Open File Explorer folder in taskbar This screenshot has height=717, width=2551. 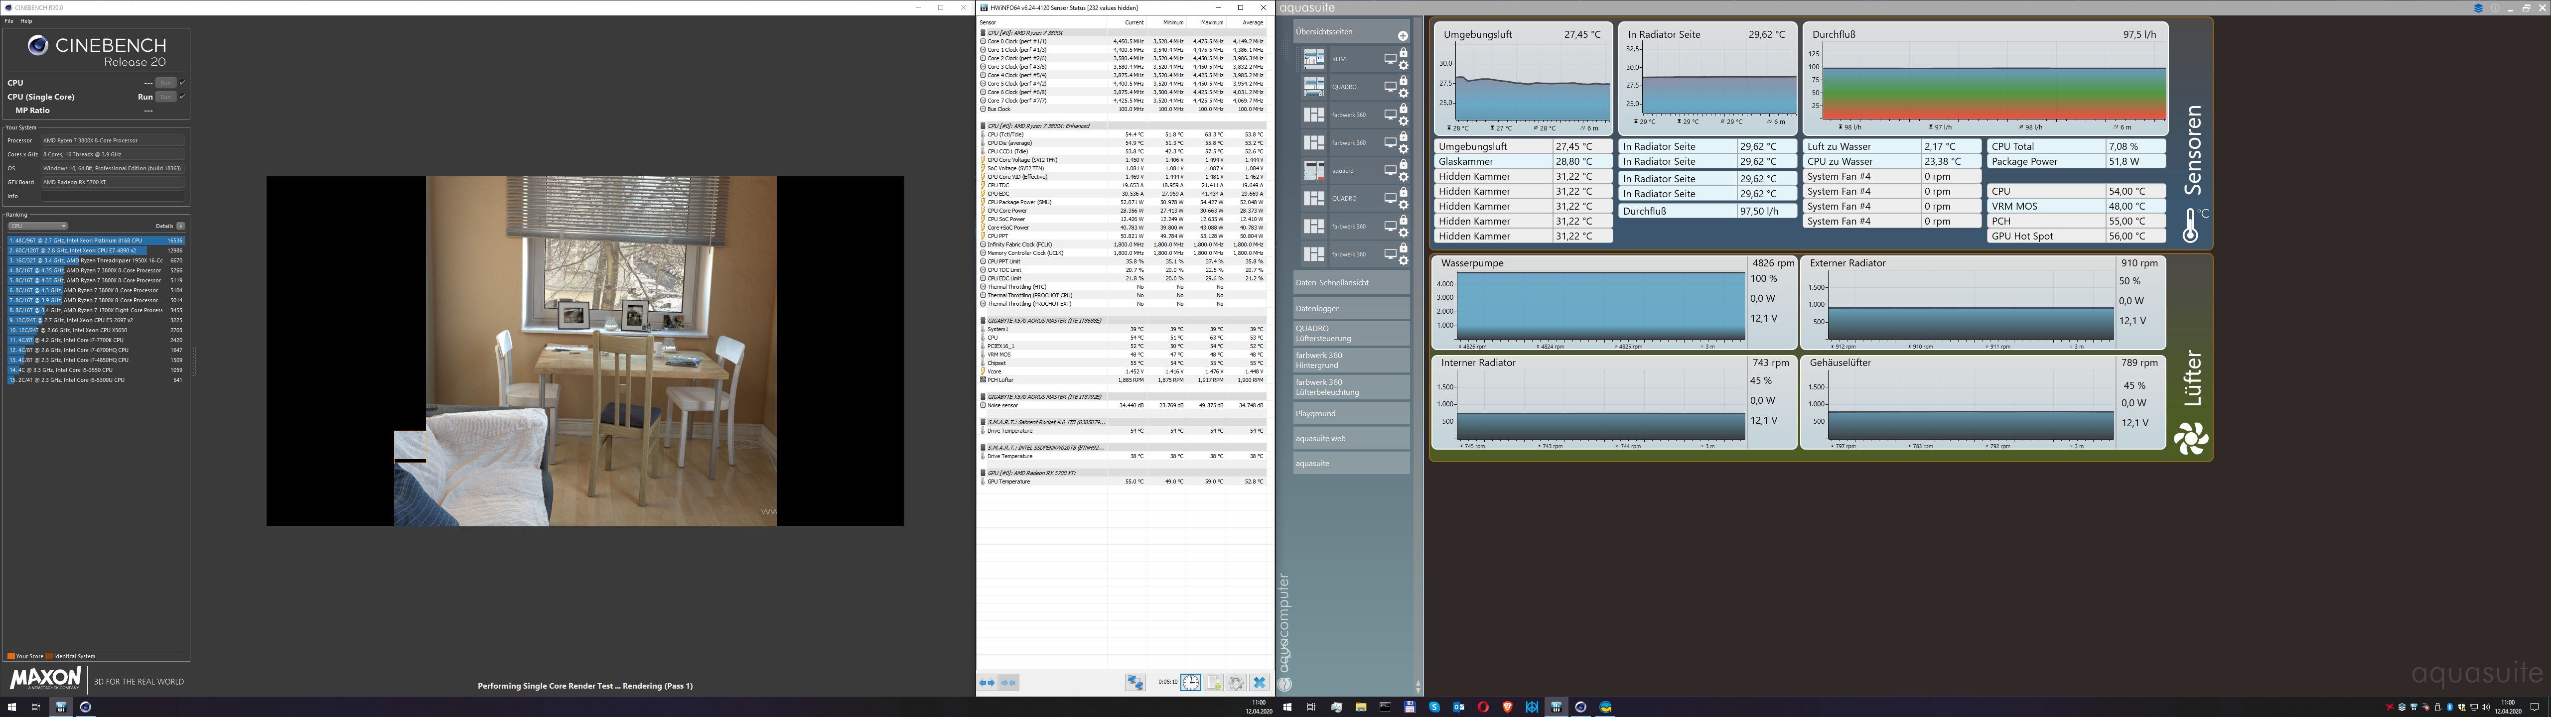click(1361, 707)
